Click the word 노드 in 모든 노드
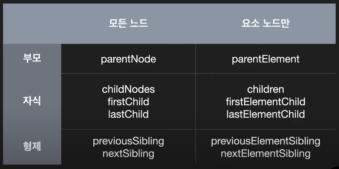This screenshot has height=169, width=339. [139, 23]
